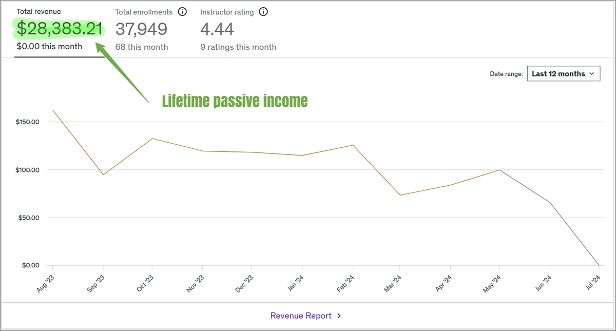Click the Sep '23 data point on chart

(103, 174)
